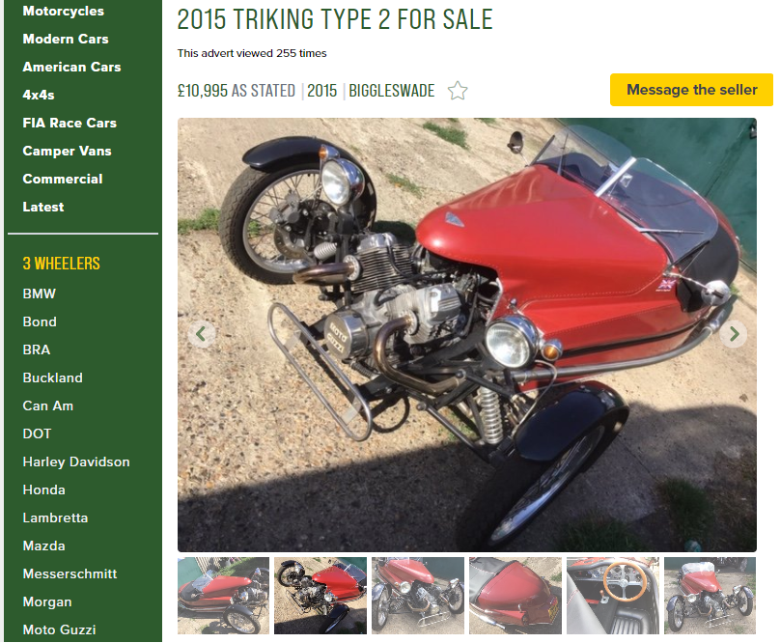
Task: Go to American Cars listings
Action: pyautogui.click(x=71, y=67)
